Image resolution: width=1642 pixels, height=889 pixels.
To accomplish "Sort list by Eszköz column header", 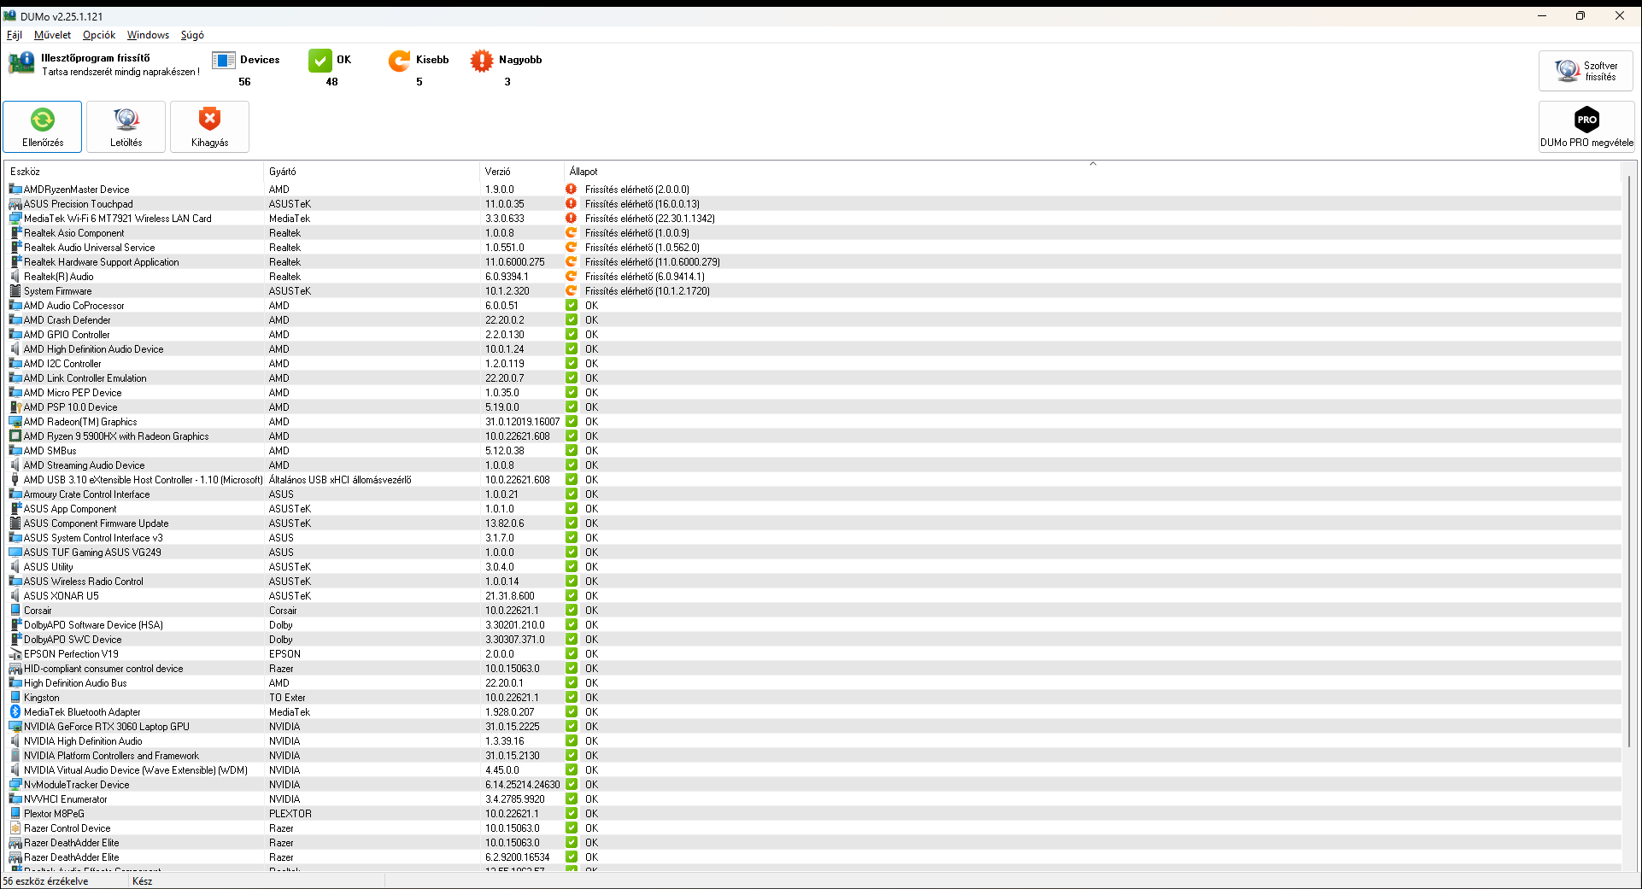I will pyautogui.click(x=135, y=172).
